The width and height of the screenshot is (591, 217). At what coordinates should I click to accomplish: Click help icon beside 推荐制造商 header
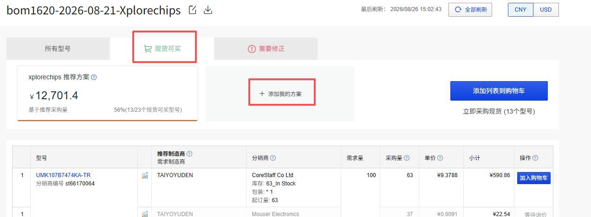click(189, 153)
